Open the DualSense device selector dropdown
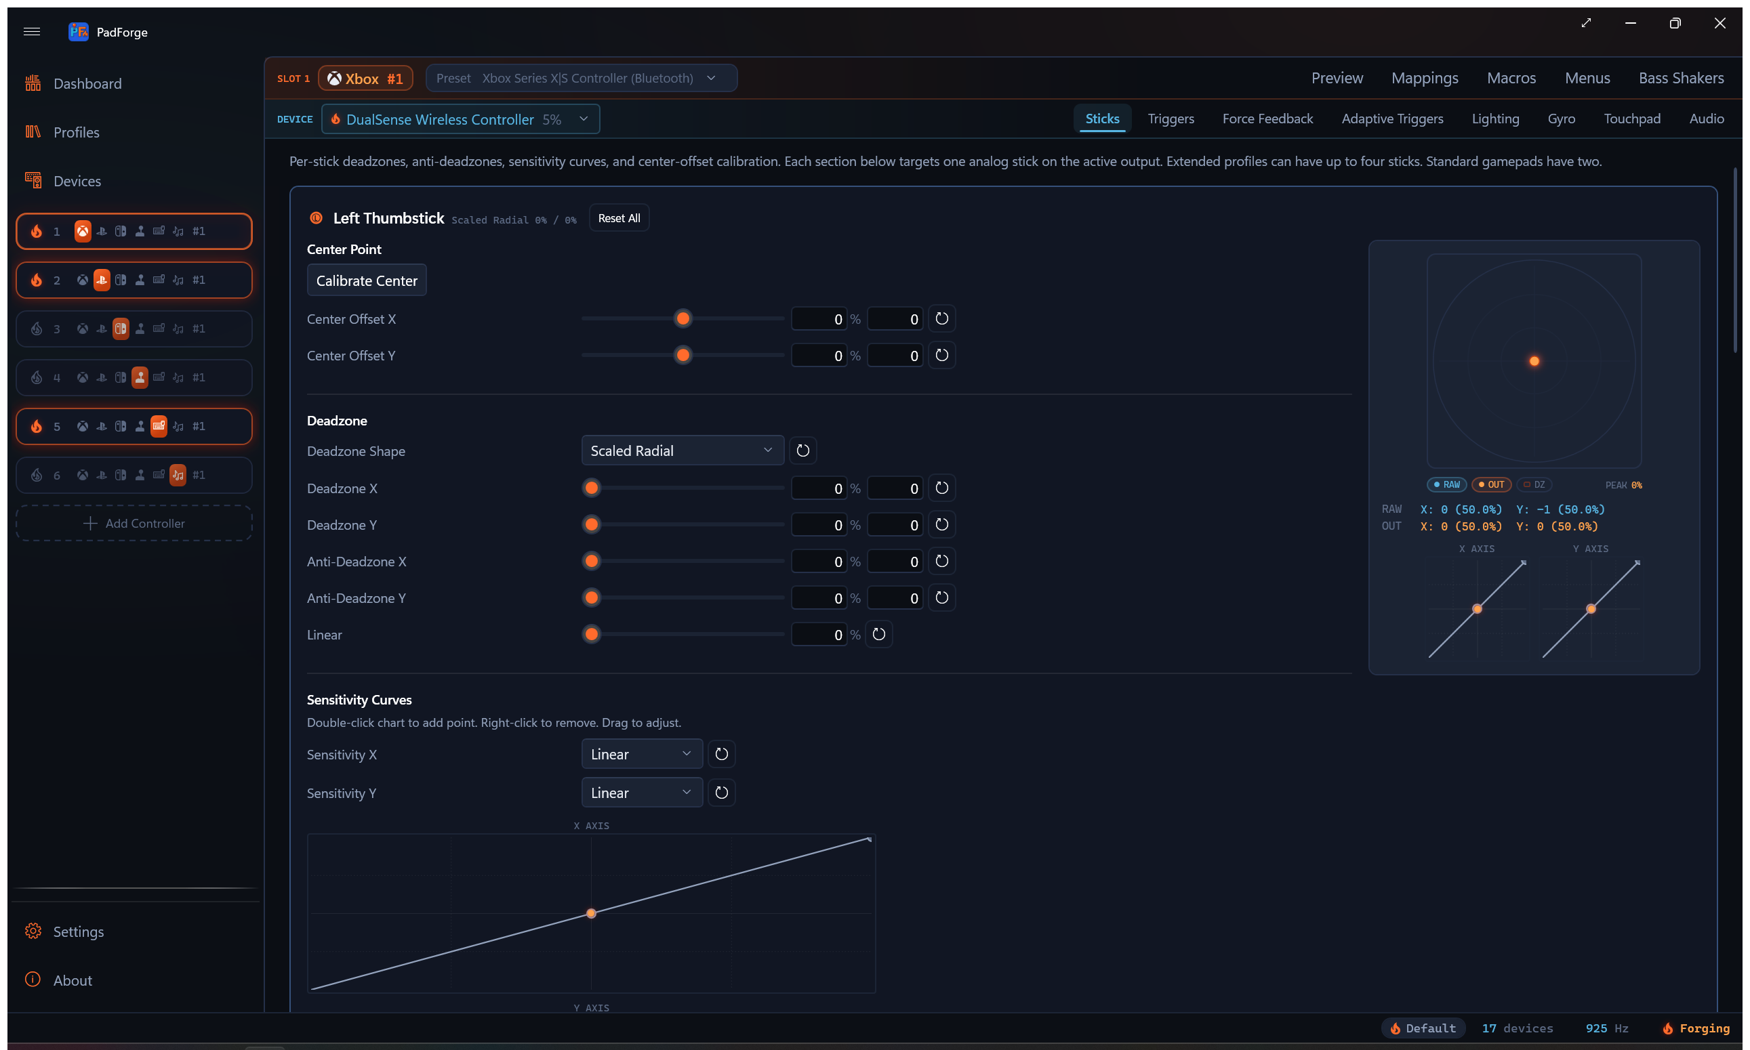This screenshot has height=1050, width=1750. click(x=460, y=120)
